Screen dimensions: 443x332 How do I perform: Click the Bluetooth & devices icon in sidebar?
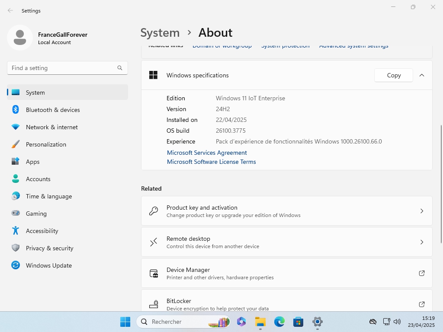(x=16, y=110)
